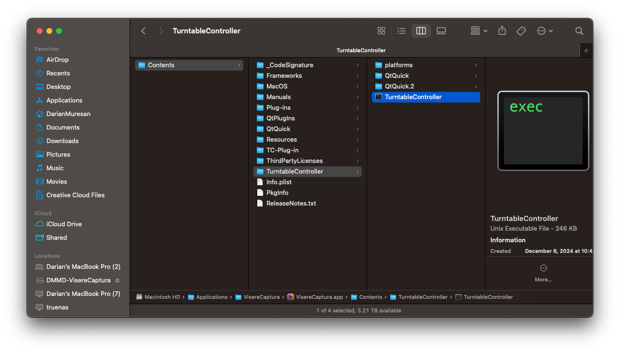
Task: Open AirDrop in the sidebar
Action: (x=57, y=60)
